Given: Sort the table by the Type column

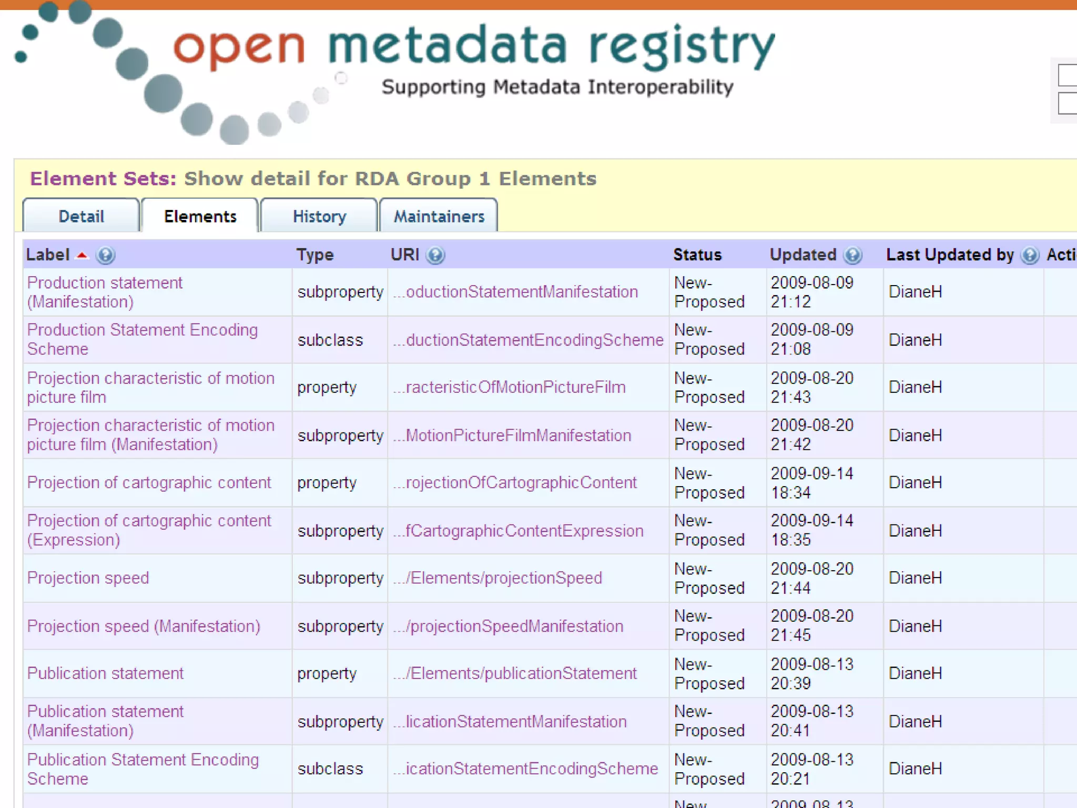Looking at the screenshot, I should (x=314, y=255).
